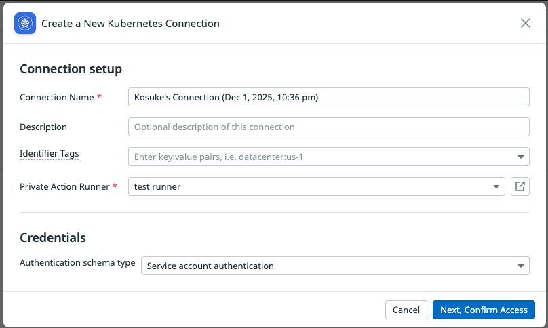Click the Identifier Tags key:value input
This screenshot has height=328, width=548.
pos(319,157)
